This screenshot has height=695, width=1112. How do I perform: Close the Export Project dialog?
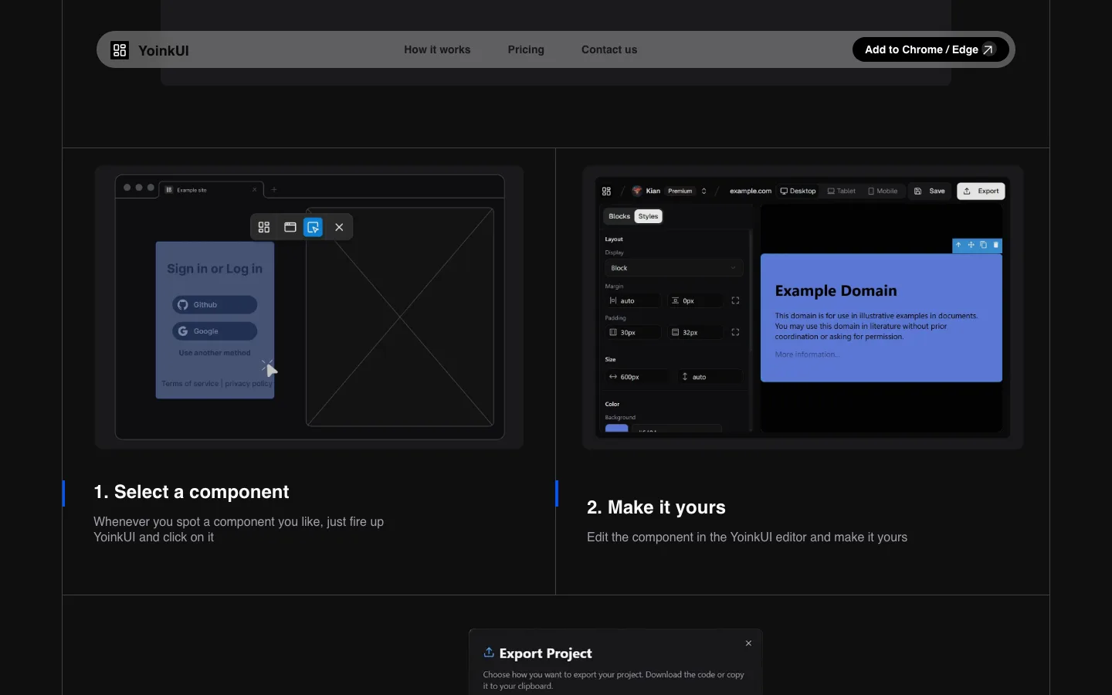(748, 643)
